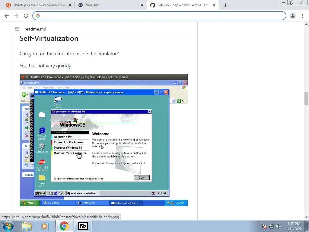Open the Chrome profile menu
Viewport: 309px width, 232px height.
[x=293, y=16]
